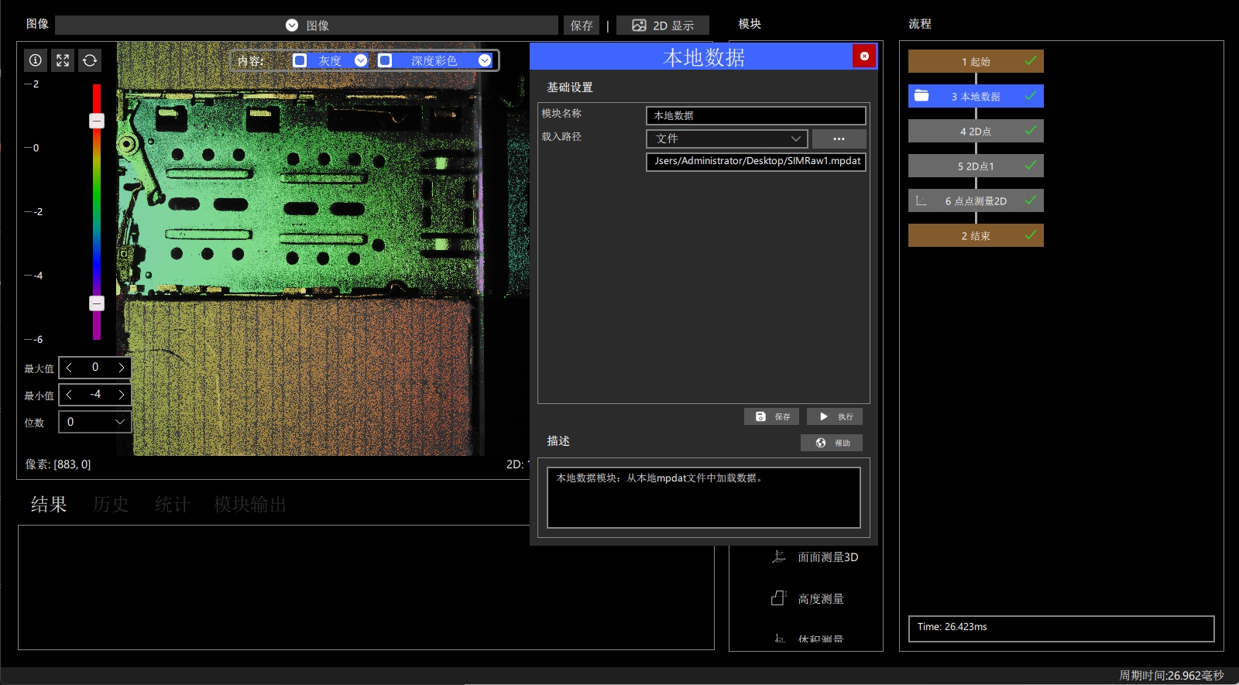The height and width of the screenshot is (685, 1239).
Task: Click the 执行 run button
Action: 835,416
